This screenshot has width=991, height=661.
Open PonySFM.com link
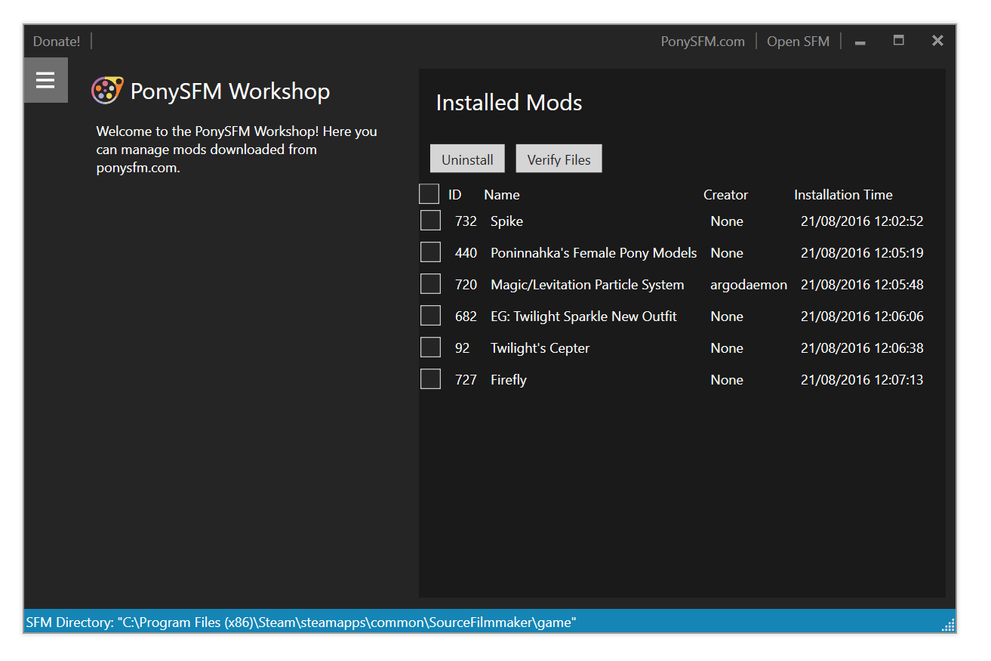point(703,42)
